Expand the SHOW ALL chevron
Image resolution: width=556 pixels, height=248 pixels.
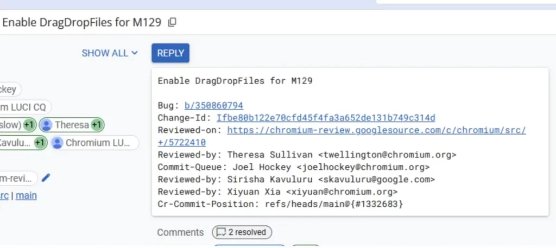click(x=135, y=53)
